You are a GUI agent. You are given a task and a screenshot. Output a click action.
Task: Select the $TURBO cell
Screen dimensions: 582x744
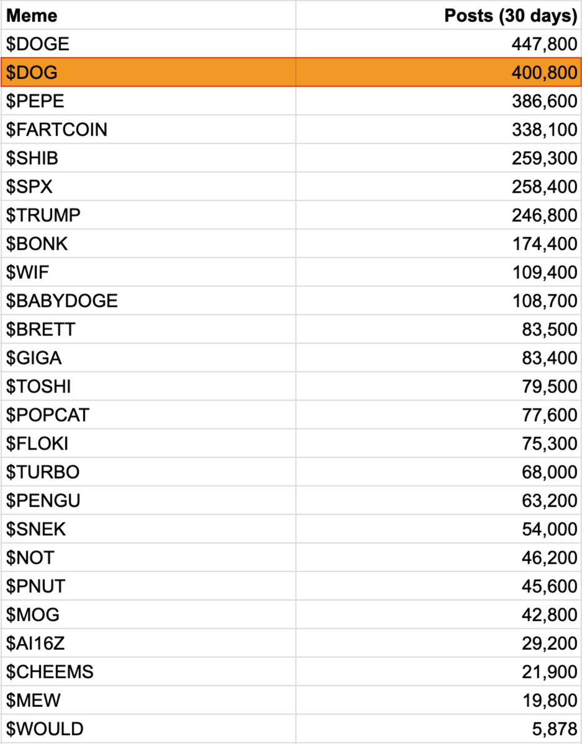(149, 471)
